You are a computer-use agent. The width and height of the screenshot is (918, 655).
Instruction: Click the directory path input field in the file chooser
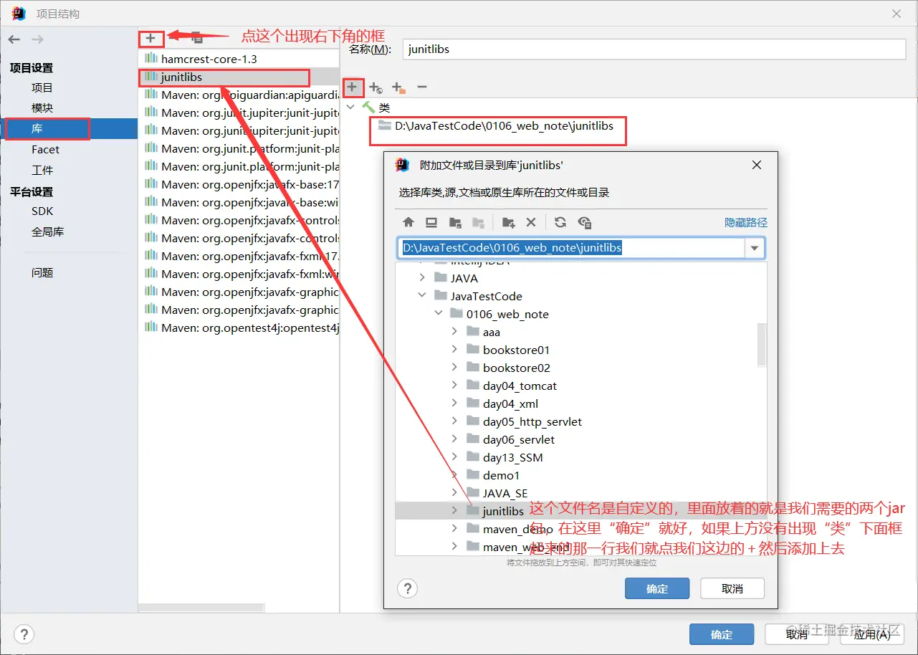point(571,248)
